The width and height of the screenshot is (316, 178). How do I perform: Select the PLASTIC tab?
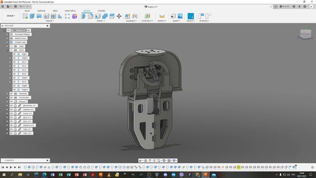click(87, 11)
